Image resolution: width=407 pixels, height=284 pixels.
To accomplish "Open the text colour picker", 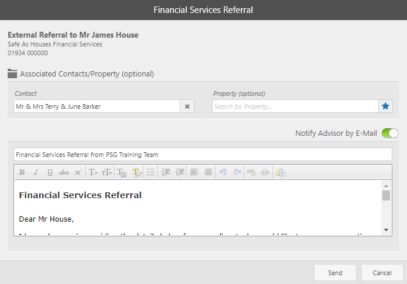I will pos(122,172).
